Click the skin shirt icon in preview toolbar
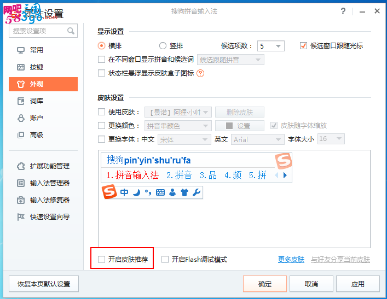The height and width of the screenshot is (299, 387). tap(184, 192)
